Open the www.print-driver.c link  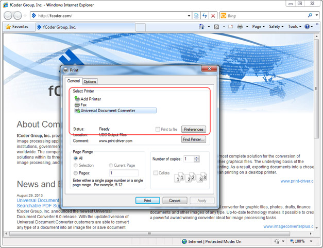pos(297,181)
